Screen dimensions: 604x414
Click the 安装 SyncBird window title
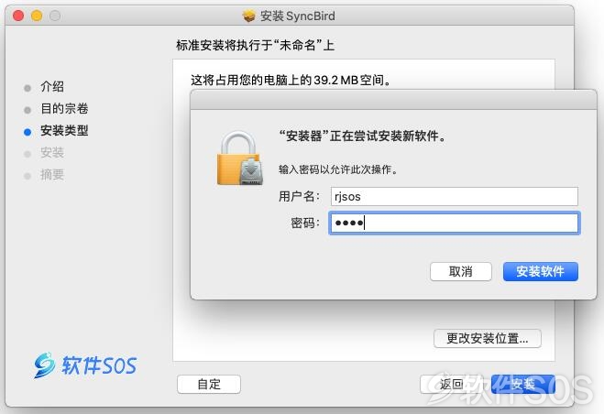[297, 16]
